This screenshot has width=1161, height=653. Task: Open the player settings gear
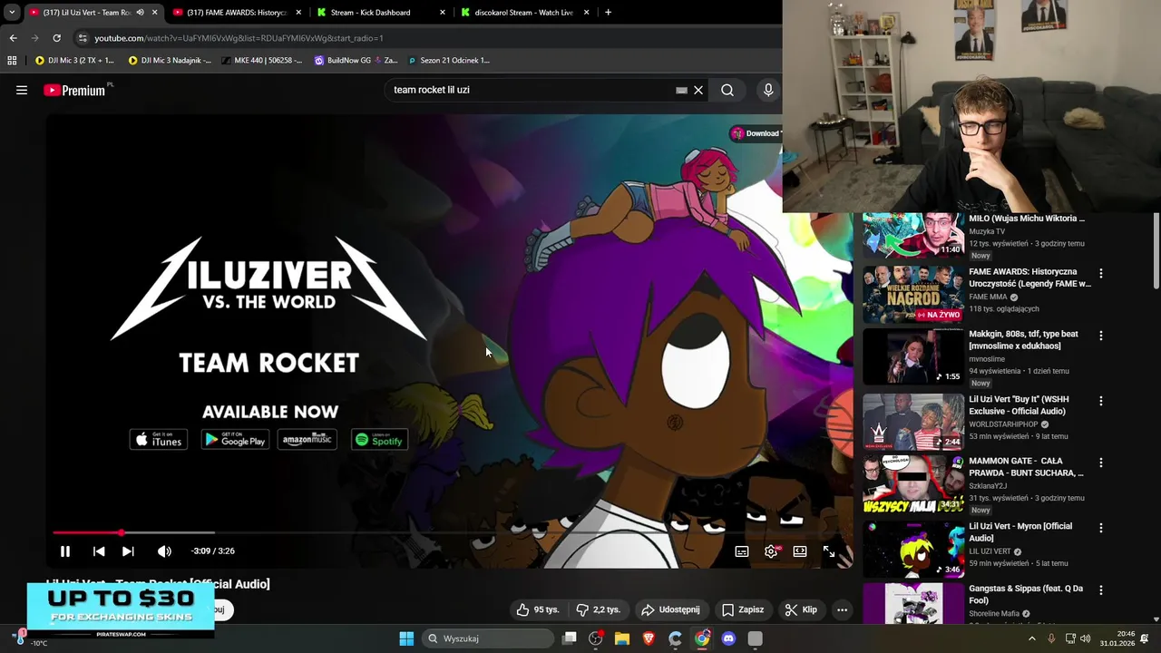(771, 551)
